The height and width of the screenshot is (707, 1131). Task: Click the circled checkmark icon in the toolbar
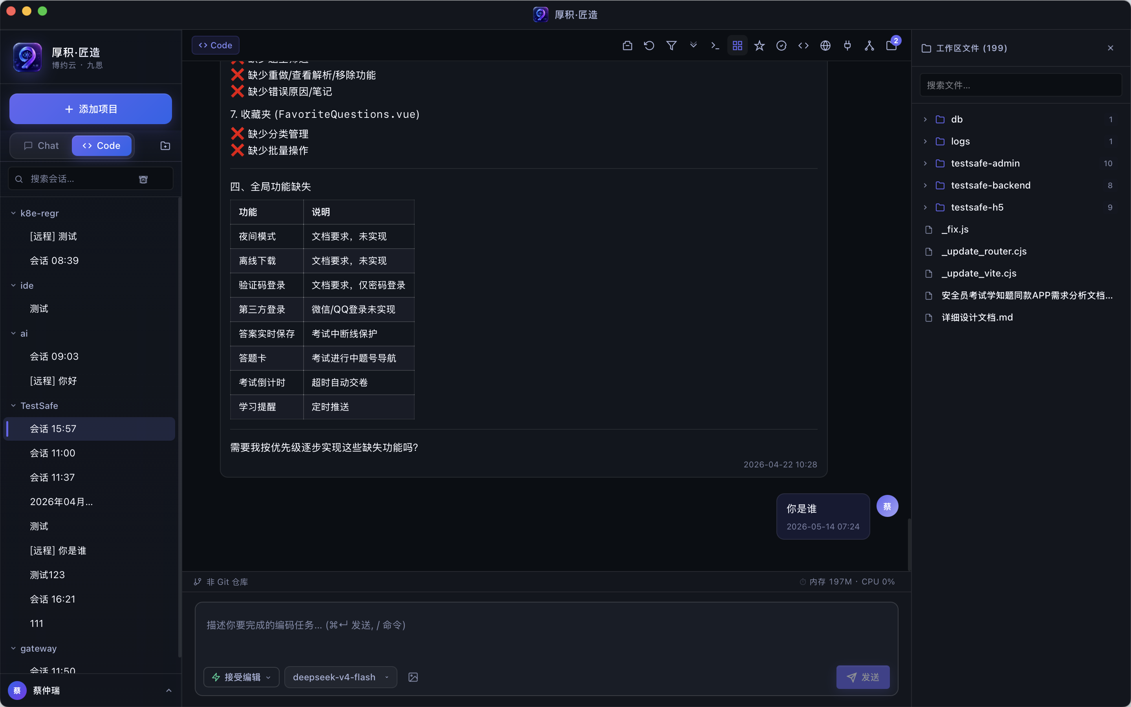pyautogui.click(x=781, y=45)
